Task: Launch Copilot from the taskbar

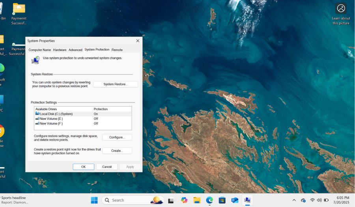Action: pos(184,200)
